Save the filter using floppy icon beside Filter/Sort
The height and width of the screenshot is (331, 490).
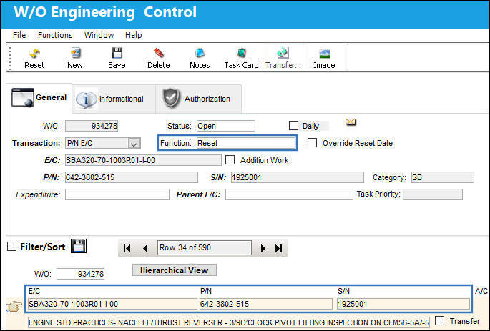coord(79,246)
